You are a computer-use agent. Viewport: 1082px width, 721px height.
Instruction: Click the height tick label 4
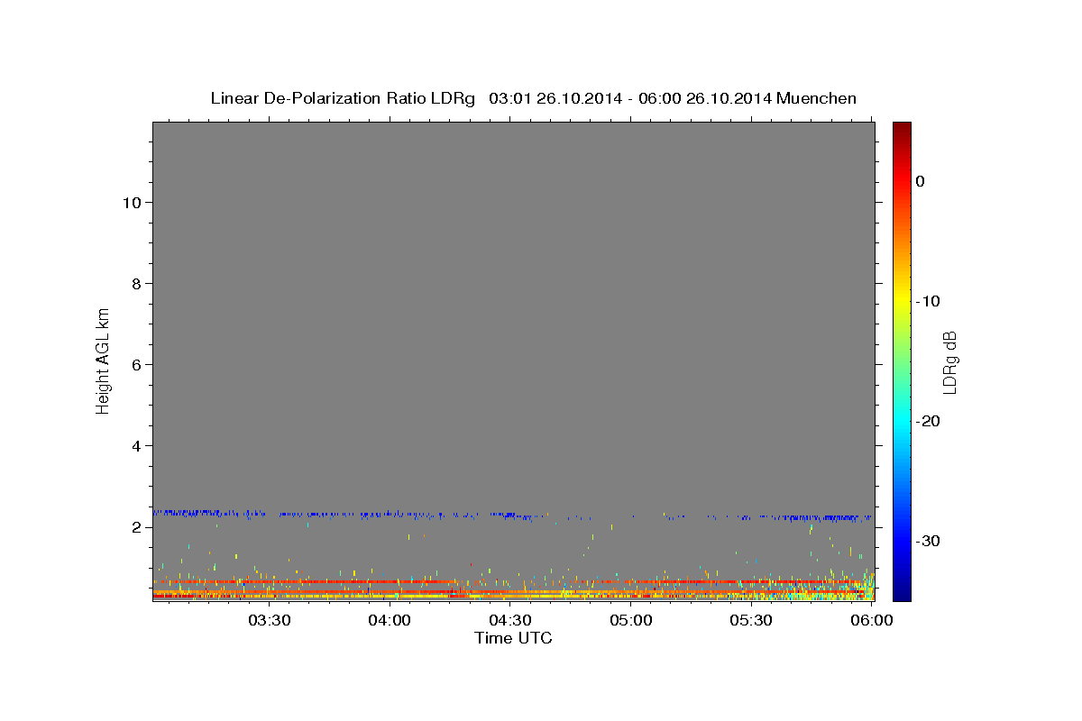coord(134,446)
